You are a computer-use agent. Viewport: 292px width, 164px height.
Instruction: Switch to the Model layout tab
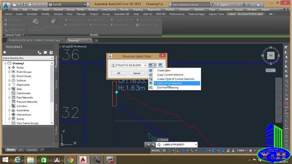coord(10,149)
